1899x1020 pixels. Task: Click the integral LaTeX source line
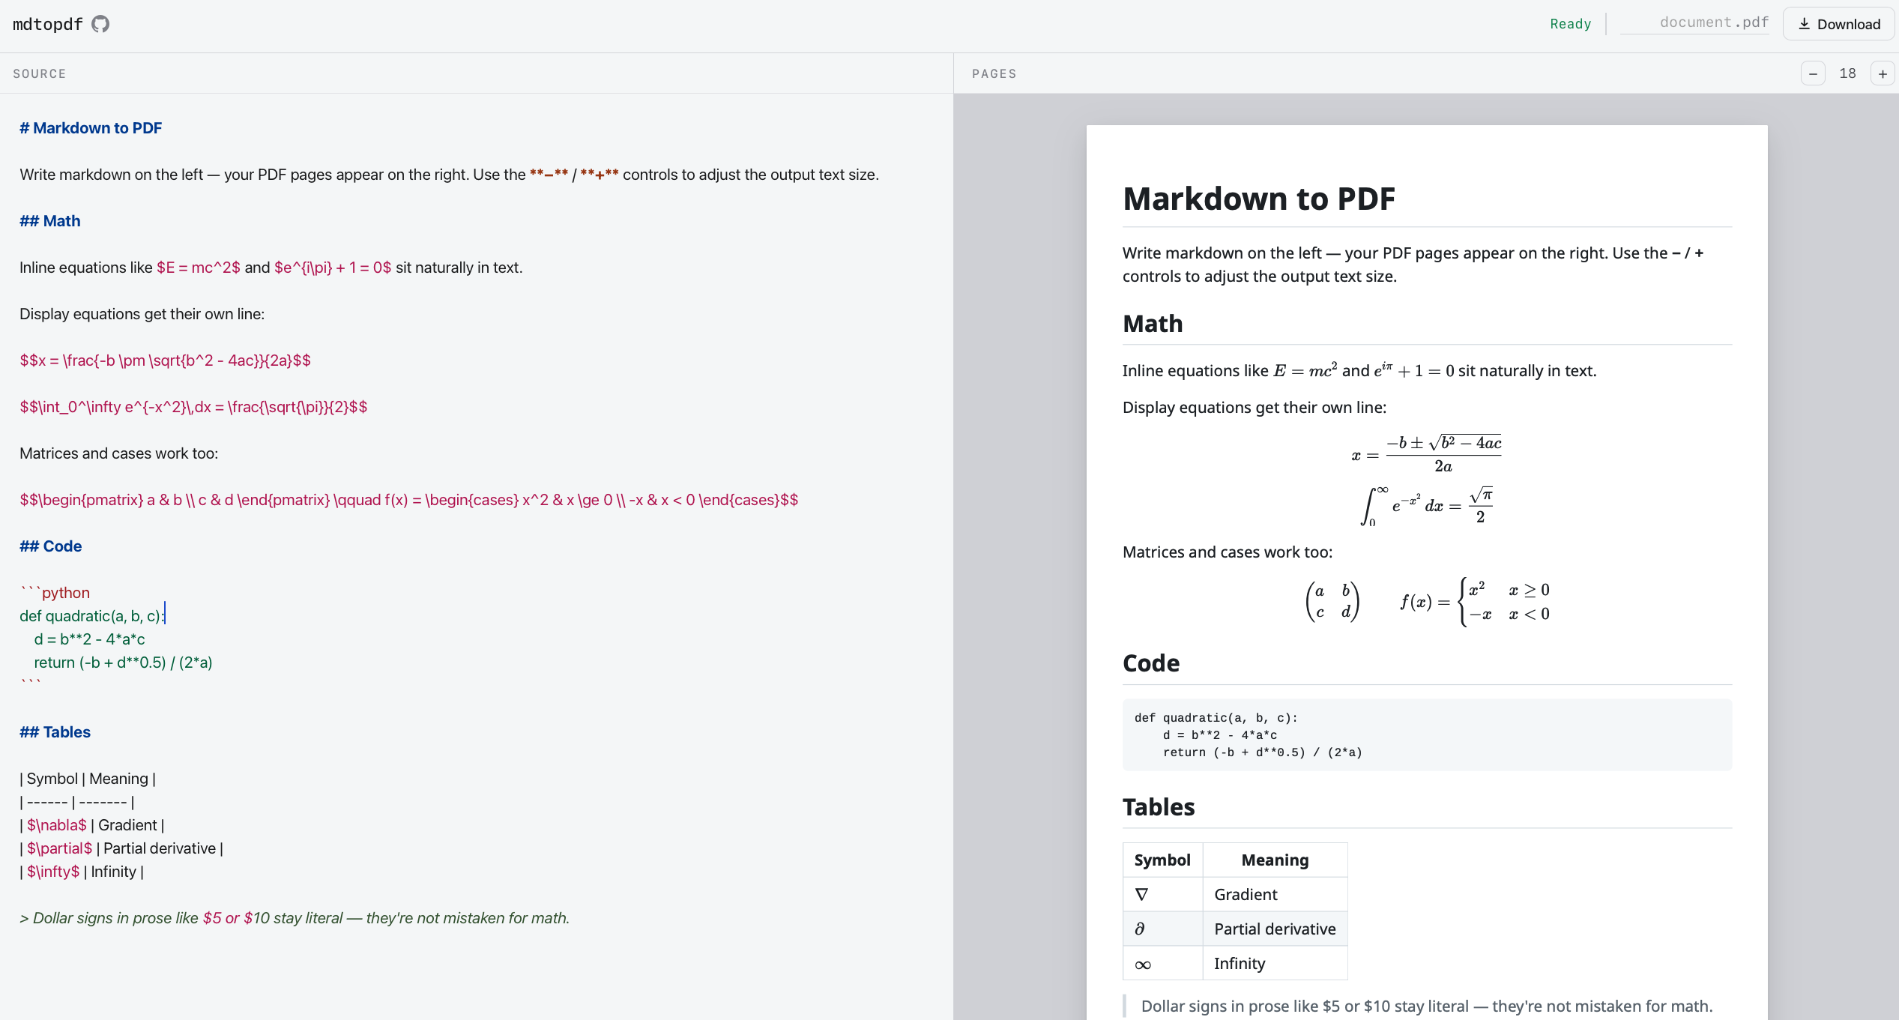coord(193,407)
